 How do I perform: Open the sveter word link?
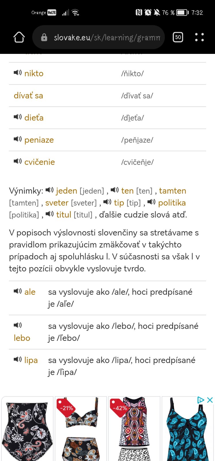coord(57,203)
